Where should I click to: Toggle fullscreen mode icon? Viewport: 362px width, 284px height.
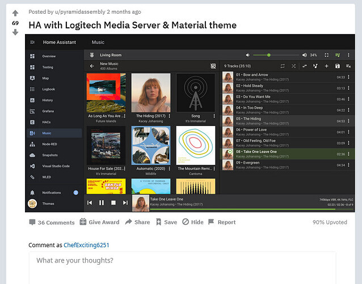coord(326,55)
